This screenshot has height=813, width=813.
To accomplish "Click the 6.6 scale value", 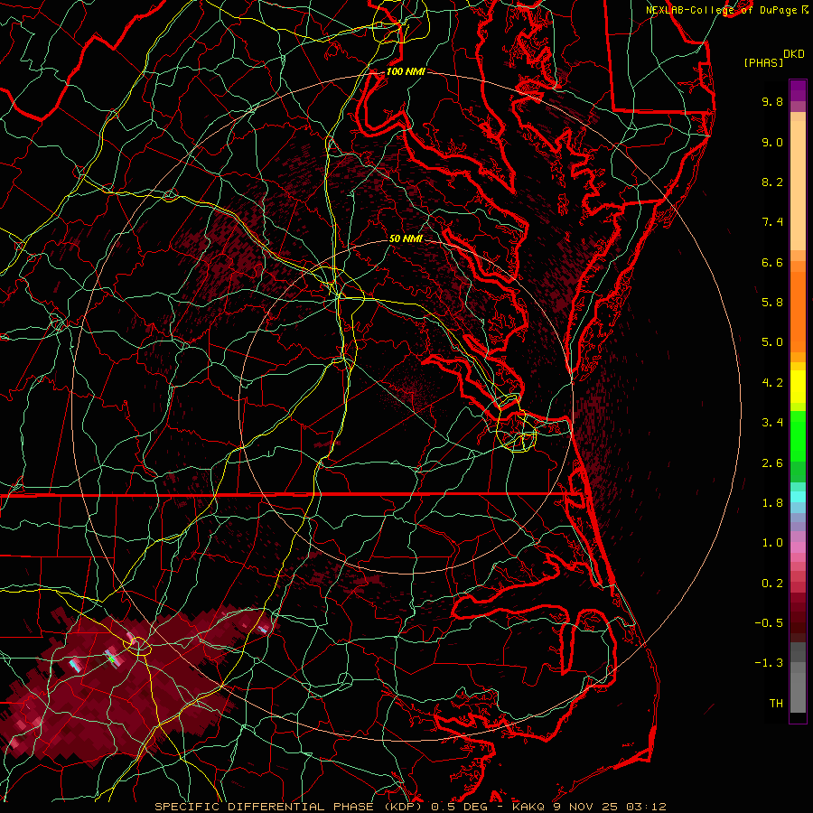I will pos(772,262).
